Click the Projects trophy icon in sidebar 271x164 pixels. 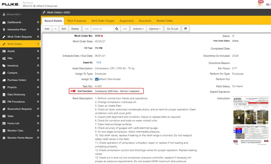[x=4, y=87]
